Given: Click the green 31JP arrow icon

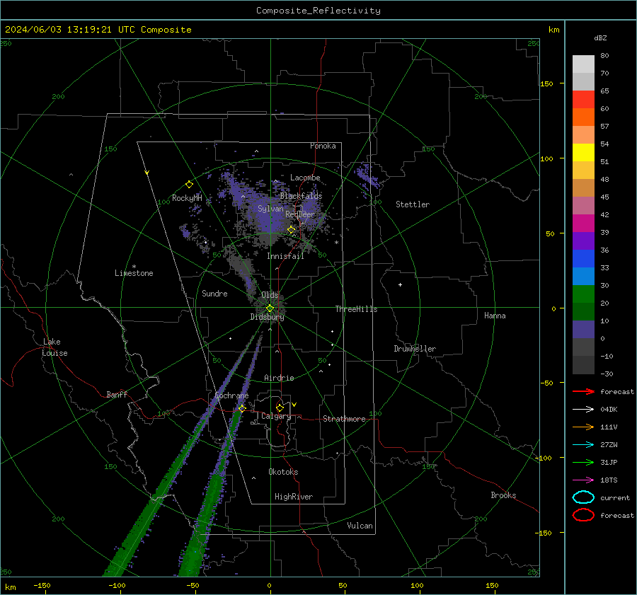Looking at the screenshot, I should tap(583, 462).
